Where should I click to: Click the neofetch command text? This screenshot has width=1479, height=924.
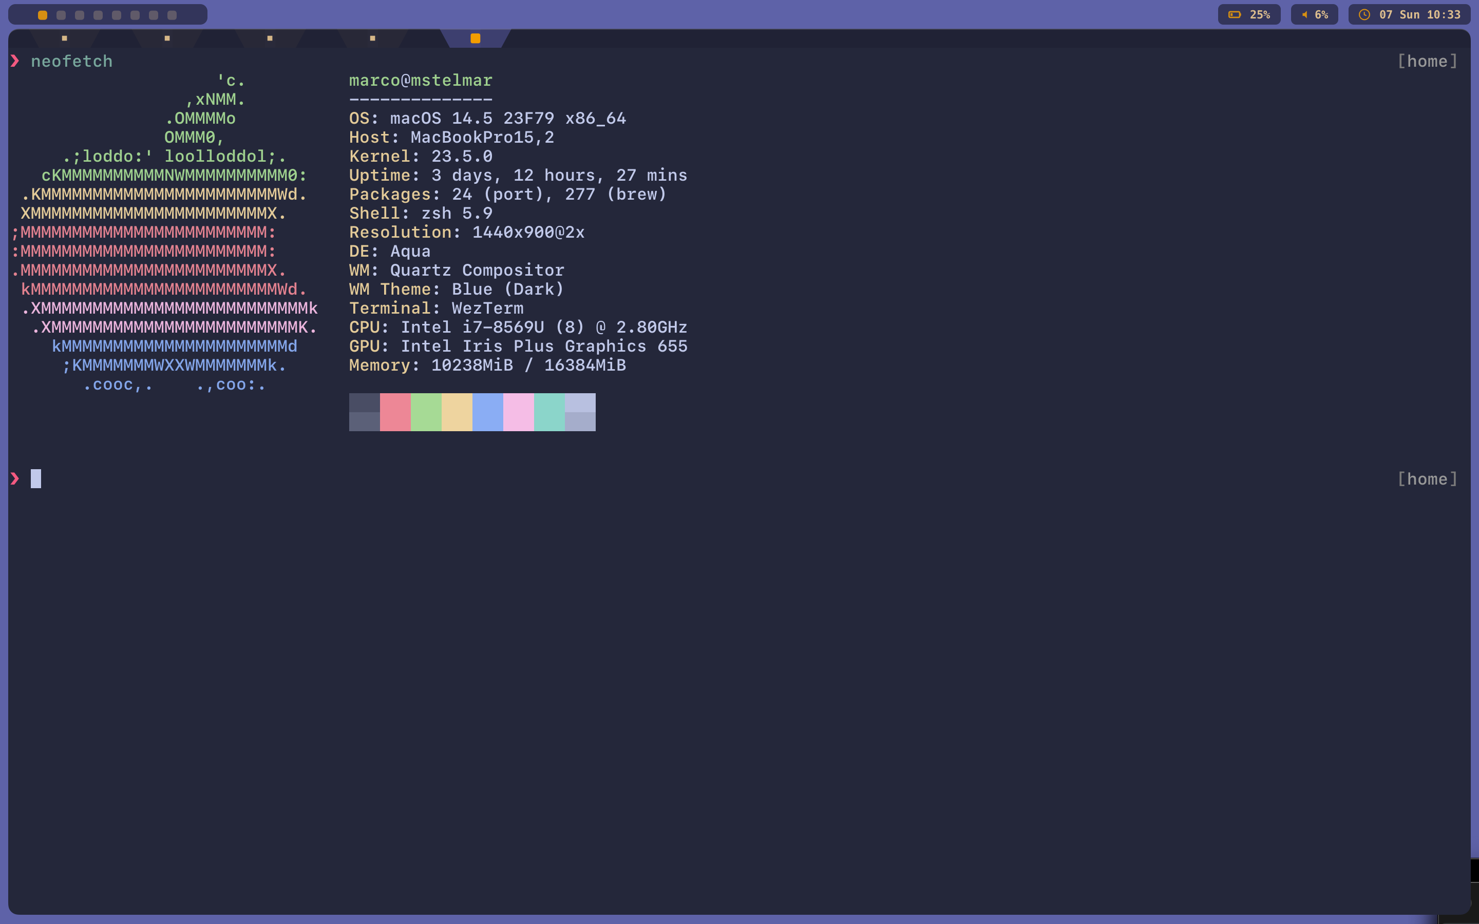pos(71,62)
